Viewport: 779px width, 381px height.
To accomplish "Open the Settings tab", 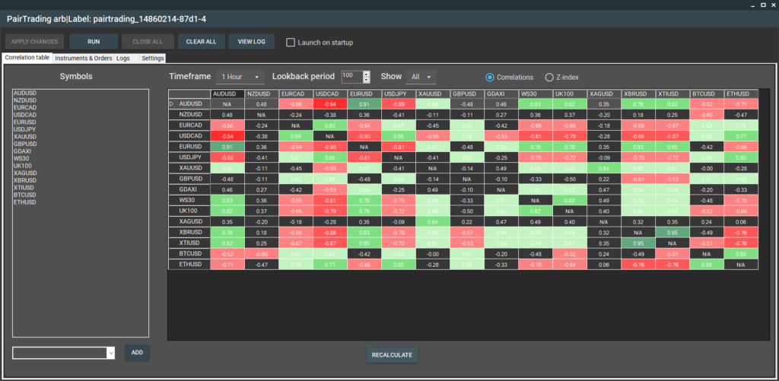I will (x=151, y=58).
